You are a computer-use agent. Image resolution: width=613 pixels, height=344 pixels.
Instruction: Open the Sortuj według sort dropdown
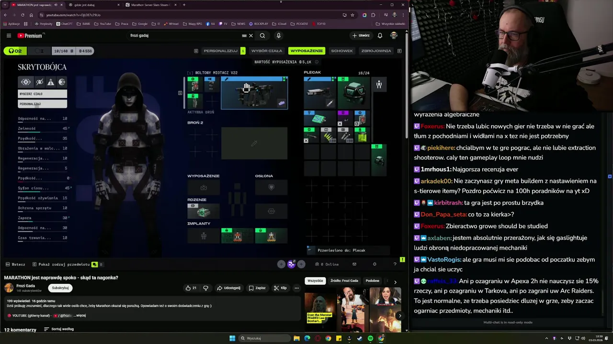58,329
